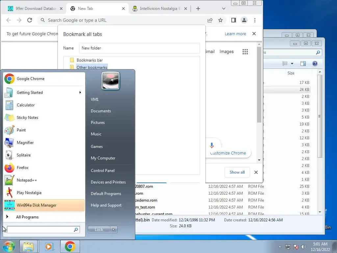
Task: Click volume speaker tray icon
Action: click(x=304, y=247)
